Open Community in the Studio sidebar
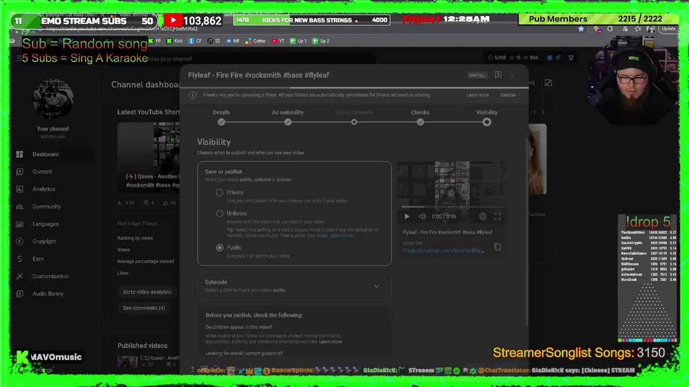The height and width of the screenshot is (387, 689). (46, 206)
